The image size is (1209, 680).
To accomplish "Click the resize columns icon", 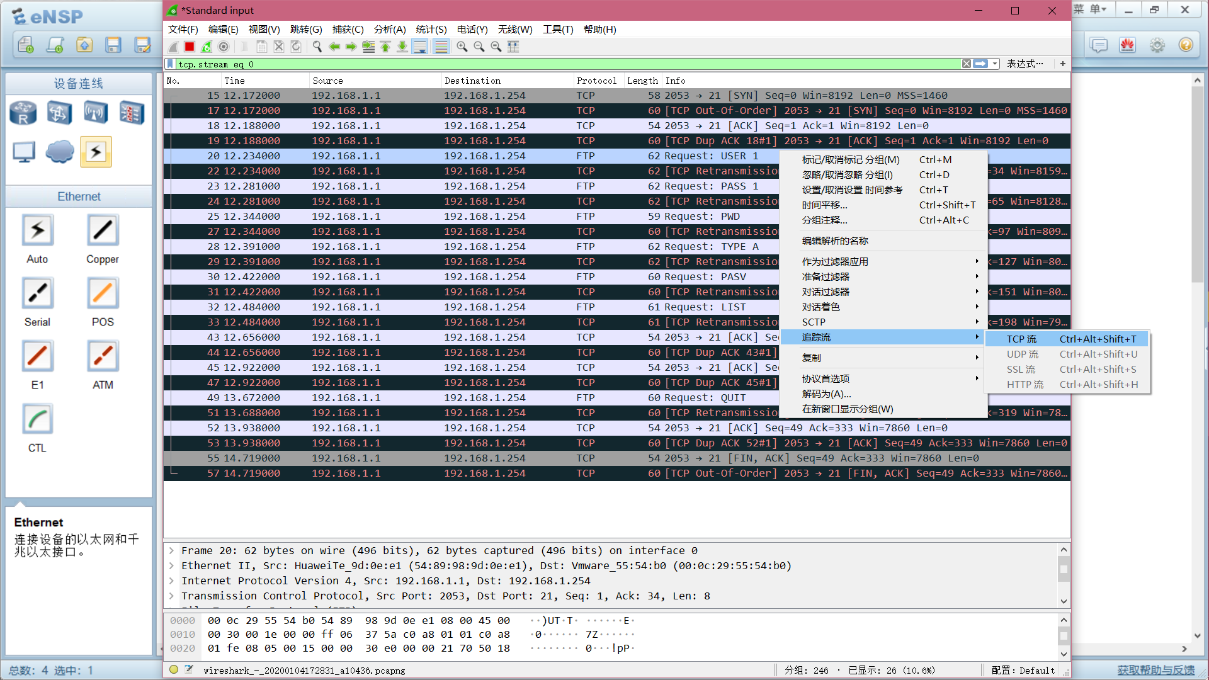I will coord(513,47).
